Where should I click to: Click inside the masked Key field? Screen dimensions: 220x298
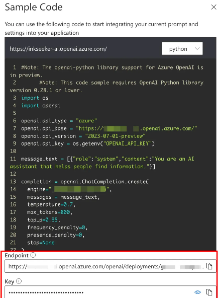click(111, 292)
